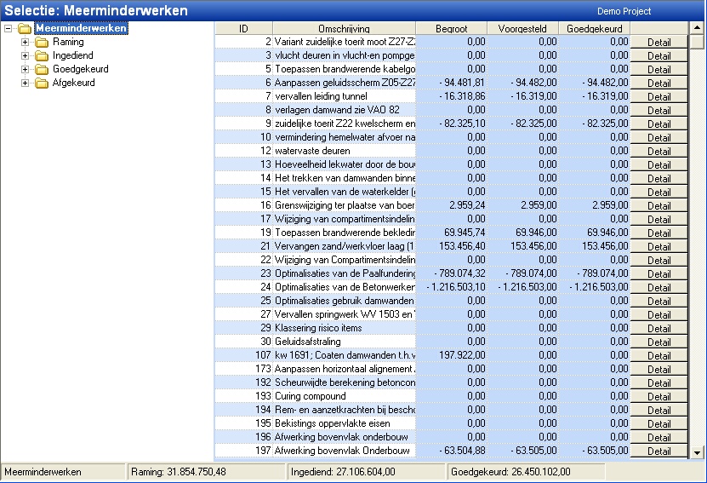Open Detail for Curing compound row
The width and height of the screenshot is (707, 483).
(659, 396)
